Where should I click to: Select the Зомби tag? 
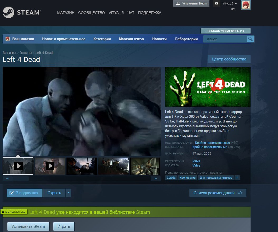click(x=171, y=178)
